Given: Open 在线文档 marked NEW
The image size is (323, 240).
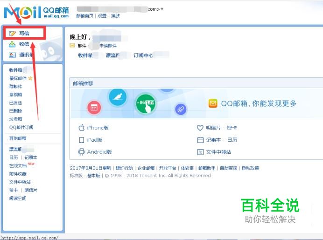Looking at the screenshot, I should click(18, 165).
